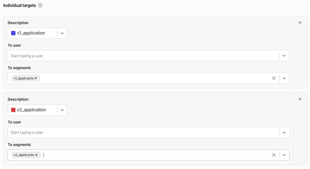310x169 pixels.
Task: Delete the entire v1_application target card
Action: [300, 23]
